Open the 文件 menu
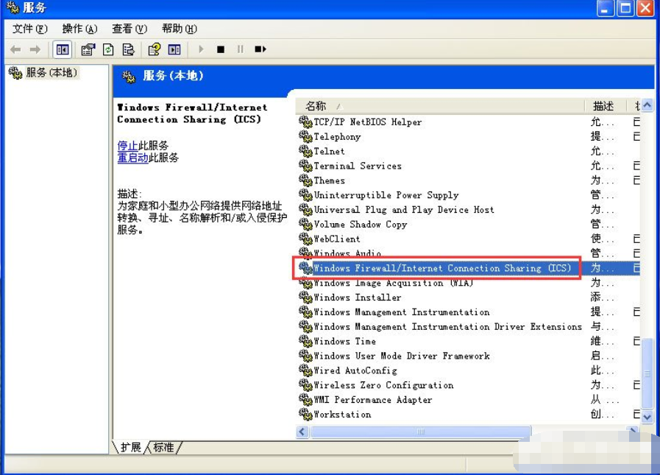The width and height of the screenshot is (660, 475). click(x=29, y=29)
